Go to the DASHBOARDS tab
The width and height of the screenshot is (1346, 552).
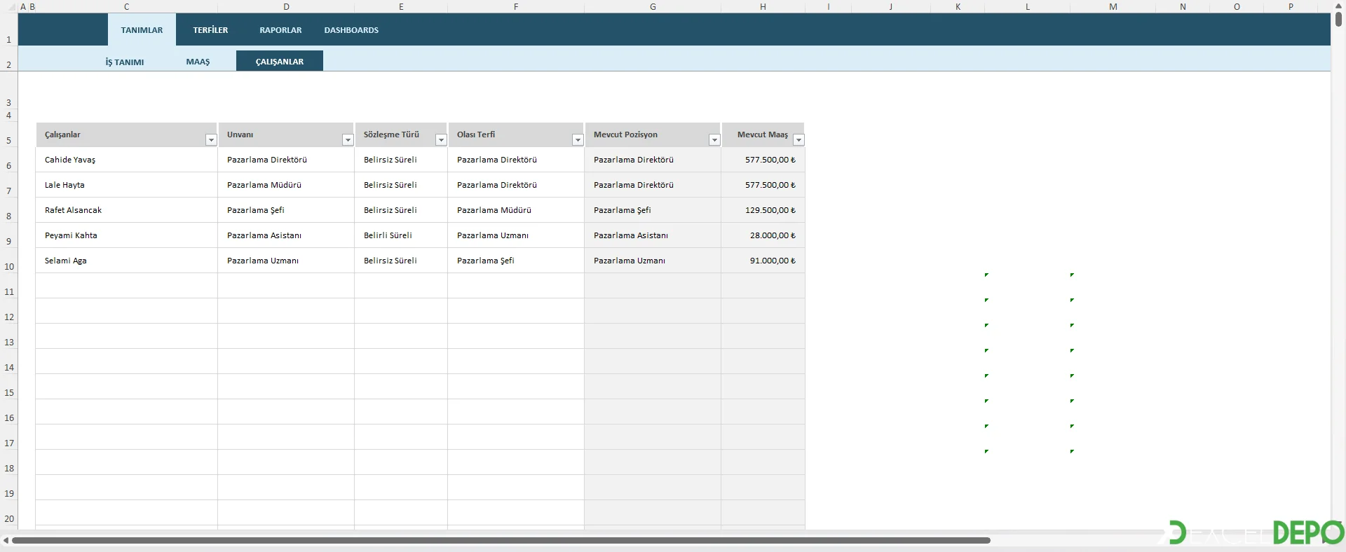click(351, 30)
